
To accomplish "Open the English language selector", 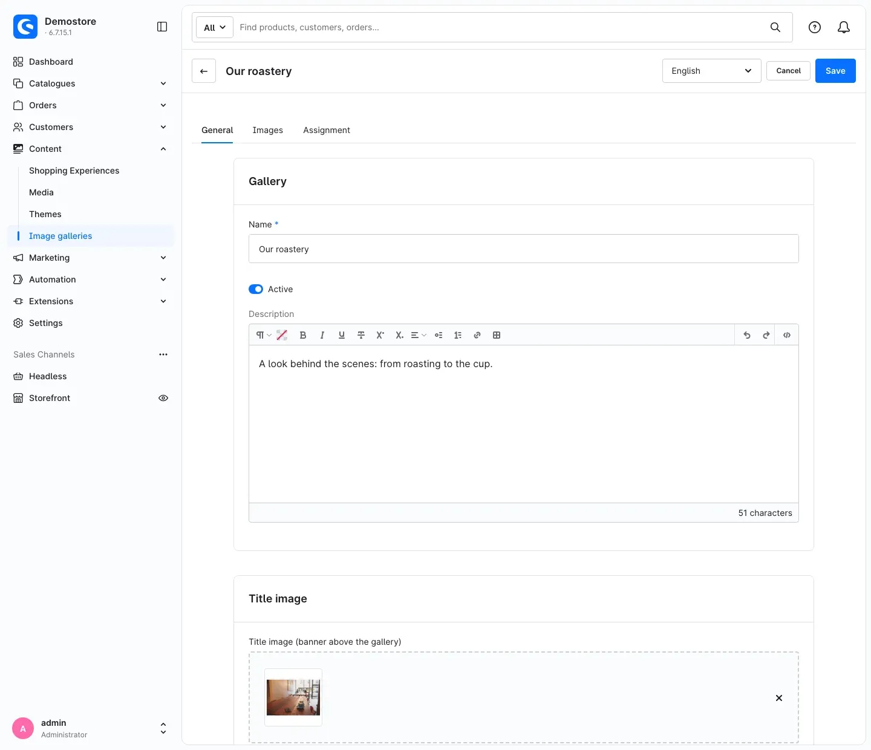I will click(712, 71).
